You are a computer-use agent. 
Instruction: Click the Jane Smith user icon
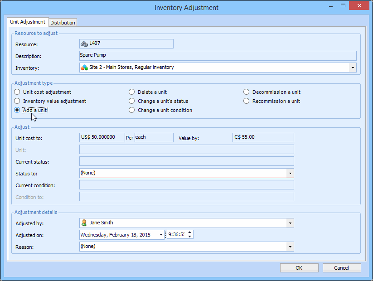point(84,223)
